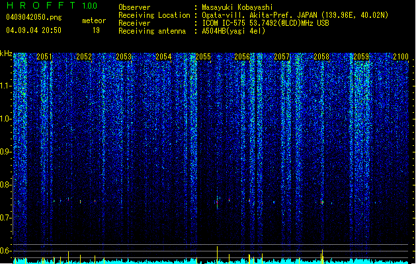
Task: Click the Receiving Location label
Action: click(x=154, y=15)
